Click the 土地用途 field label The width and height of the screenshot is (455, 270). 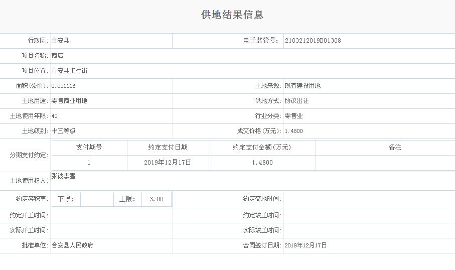pyautogui.click(x=35, y=101)
